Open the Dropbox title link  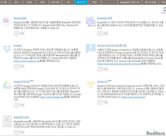click(18, 46)
